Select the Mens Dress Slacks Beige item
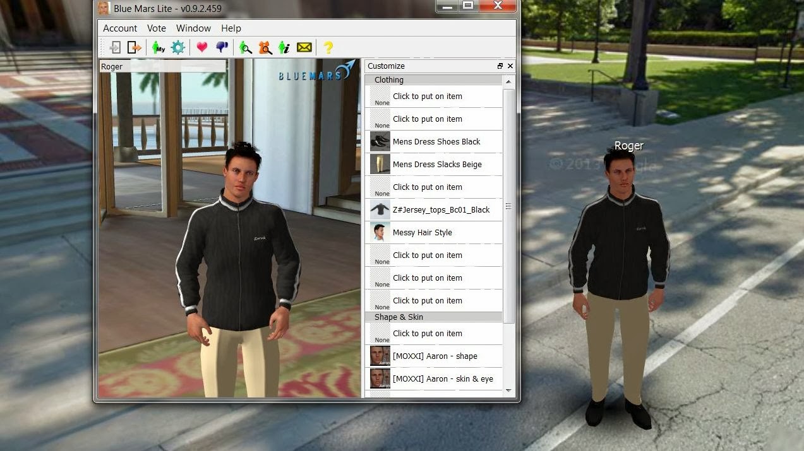 click(433, 164)
